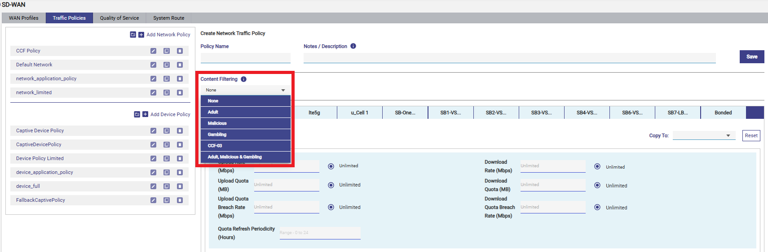Click the Save button
This screenshot has height=252, width=768.
coord(751,57)
